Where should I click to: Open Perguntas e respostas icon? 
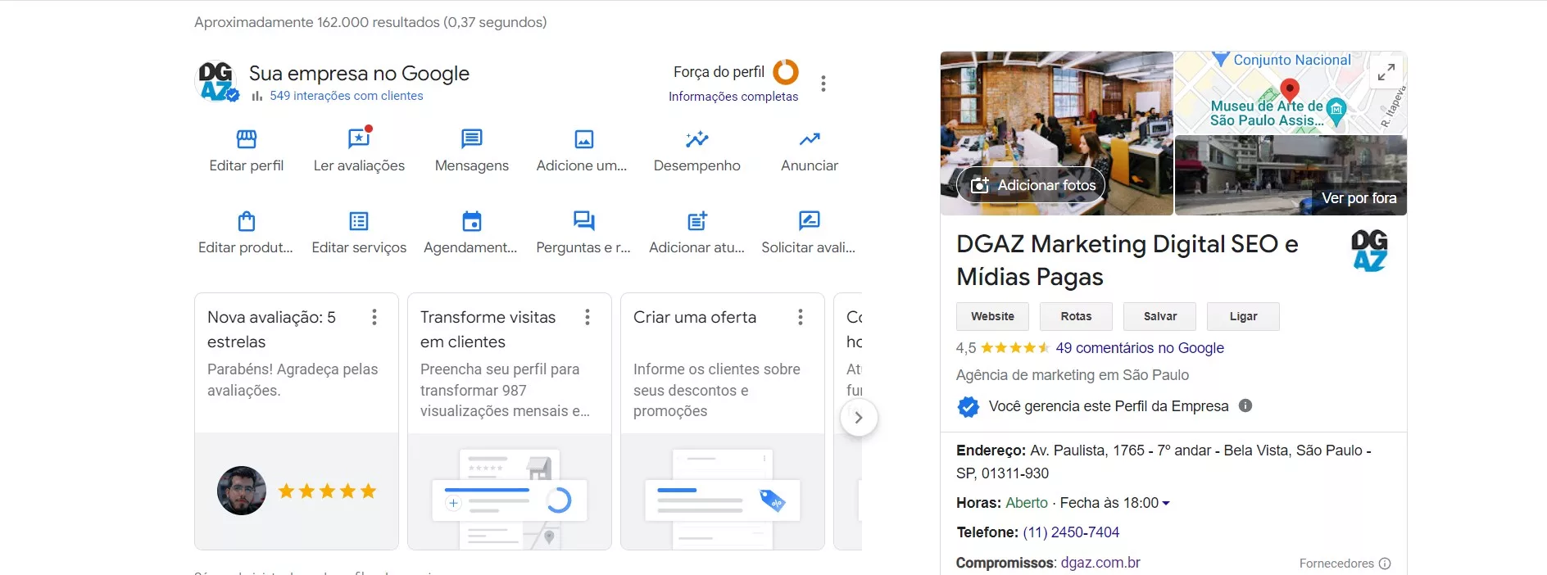tap(584, 221)
